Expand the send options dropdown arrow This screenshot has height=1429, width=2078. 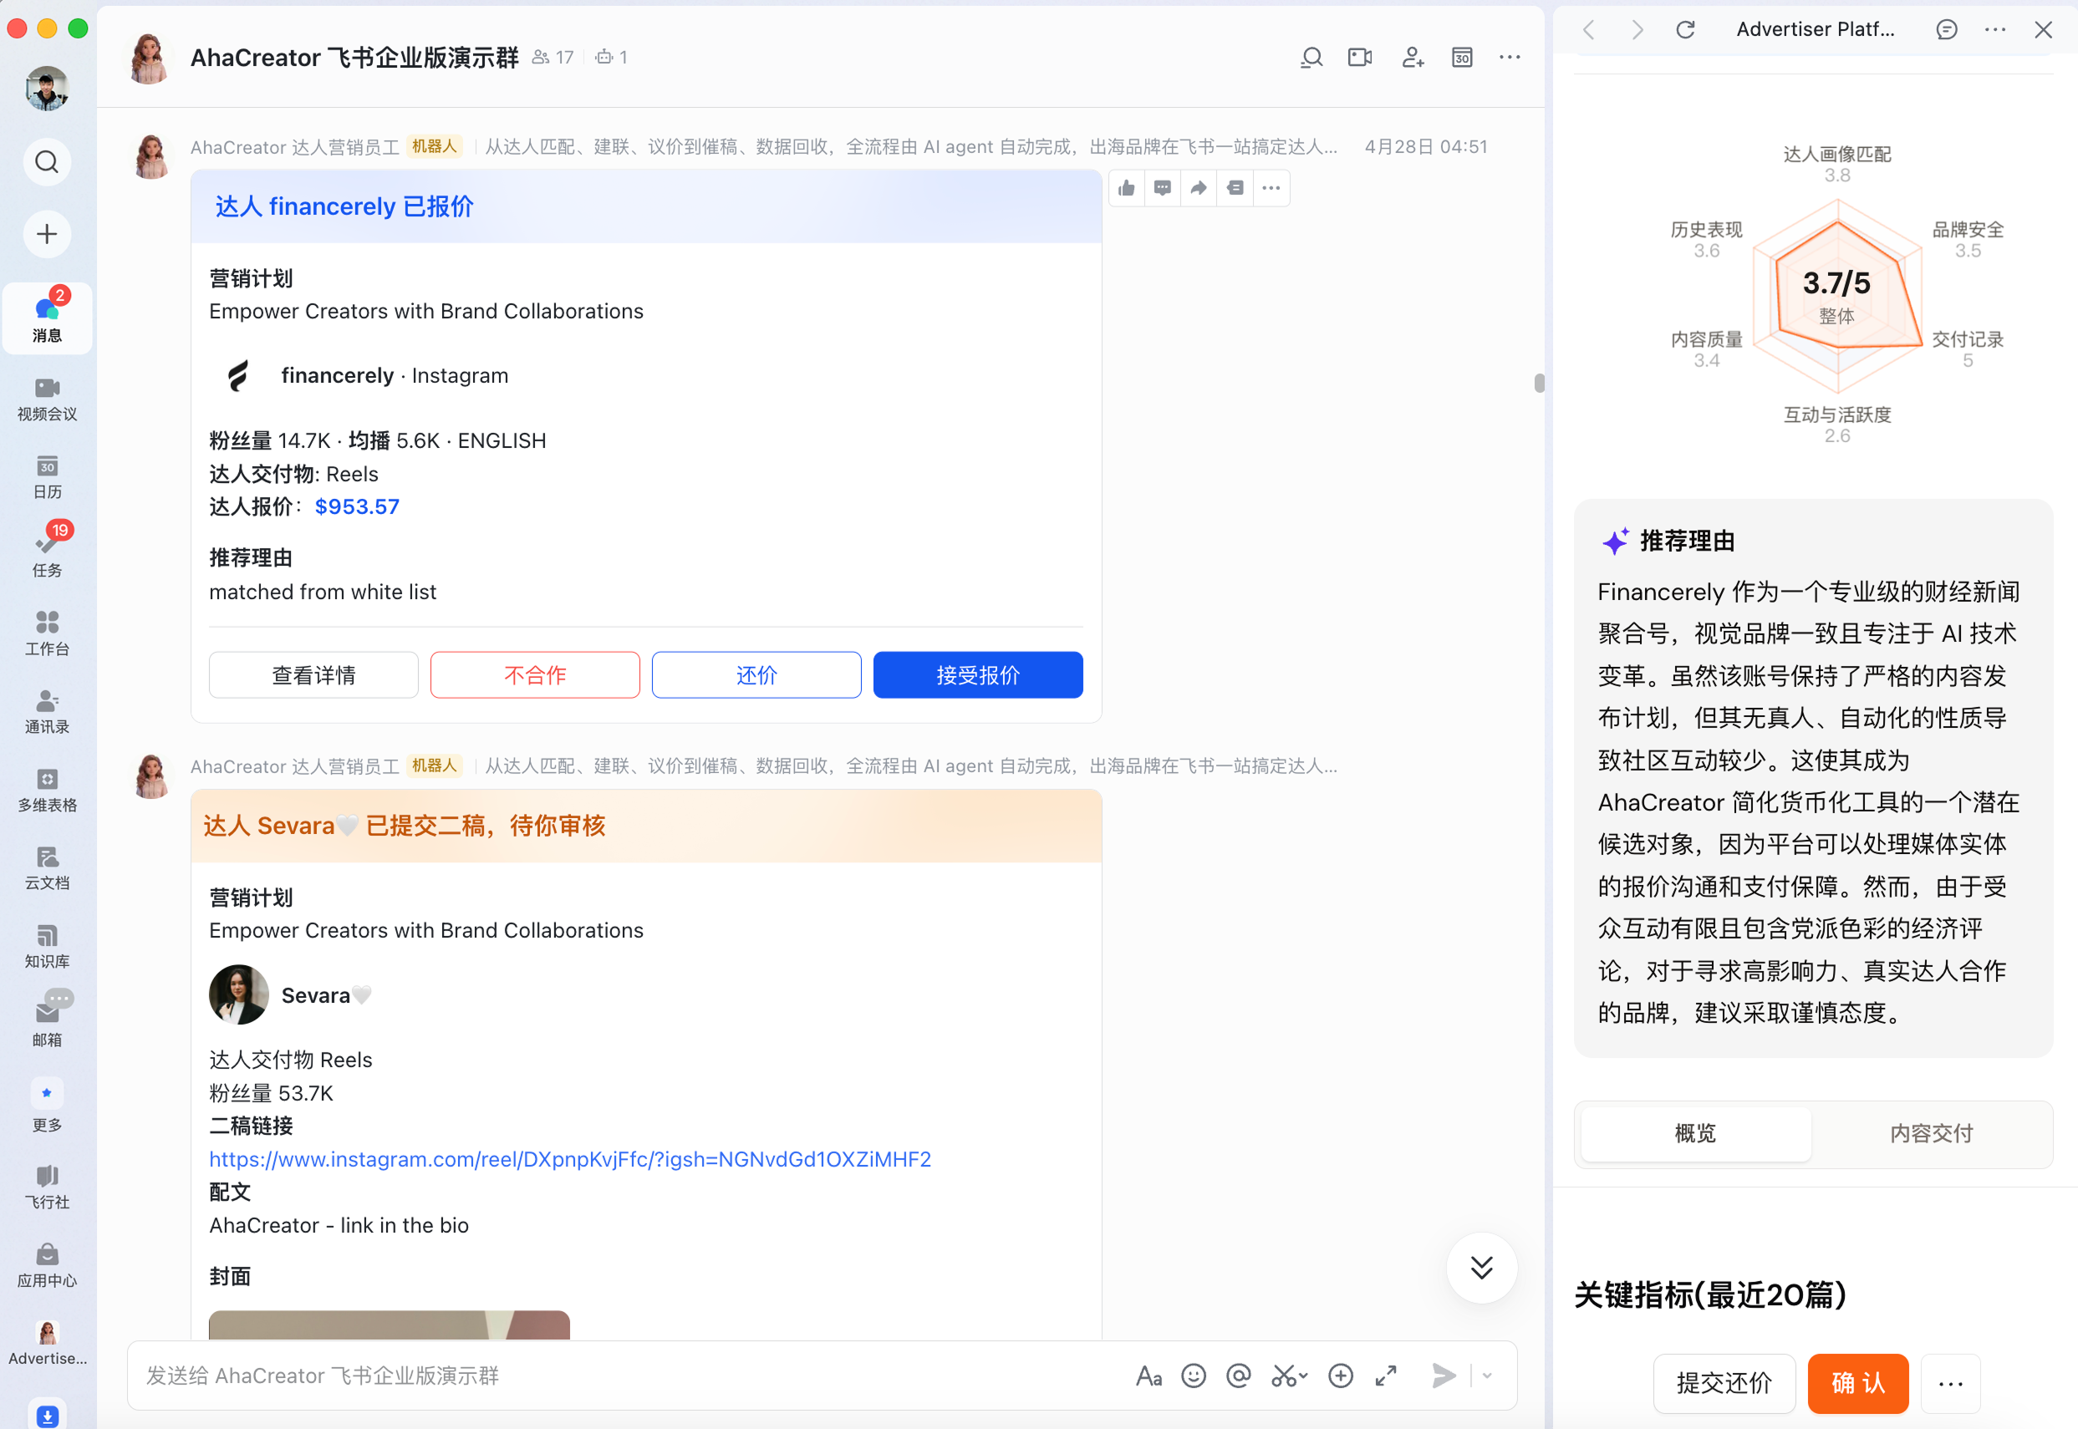click(1487, 1376)
